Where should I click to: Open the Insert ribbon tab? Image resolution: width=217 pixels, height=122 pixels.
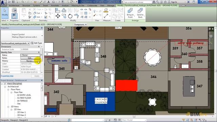pyautogui.click(x=45, y=5)
